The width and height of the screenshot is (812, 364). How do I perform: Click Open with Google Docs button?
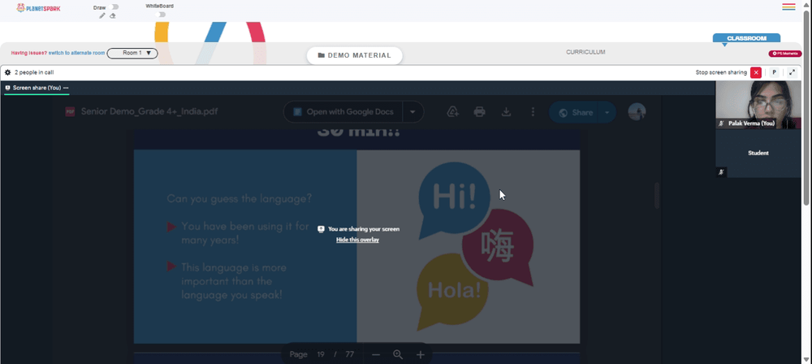(343, 112)
